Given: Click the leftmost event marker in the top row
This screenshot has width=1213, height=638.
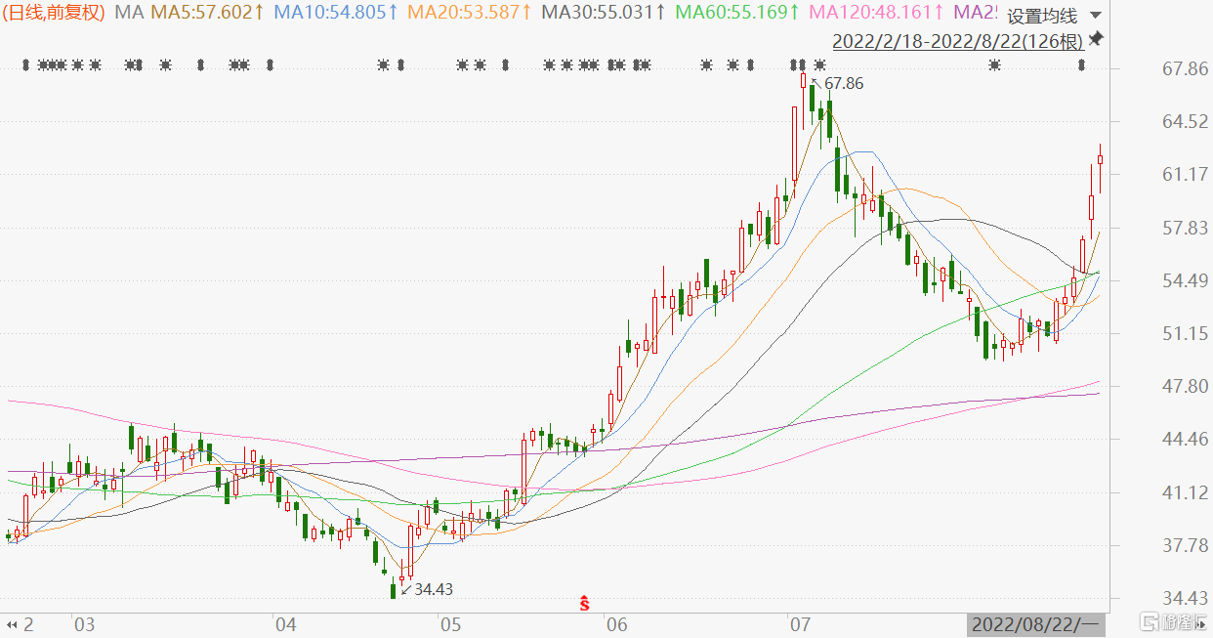Looking at the screenshot, I should [26, 65].
